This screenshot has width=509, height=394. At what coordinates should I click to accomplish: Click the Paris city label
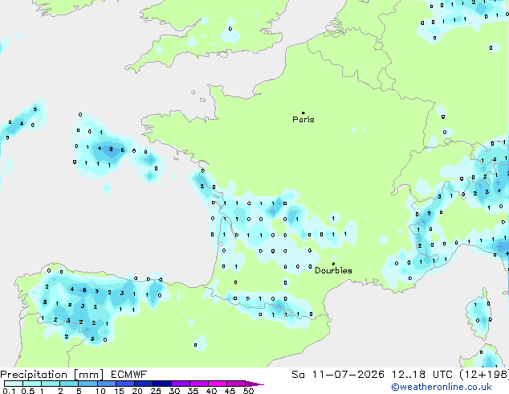(x=303, y=119)
